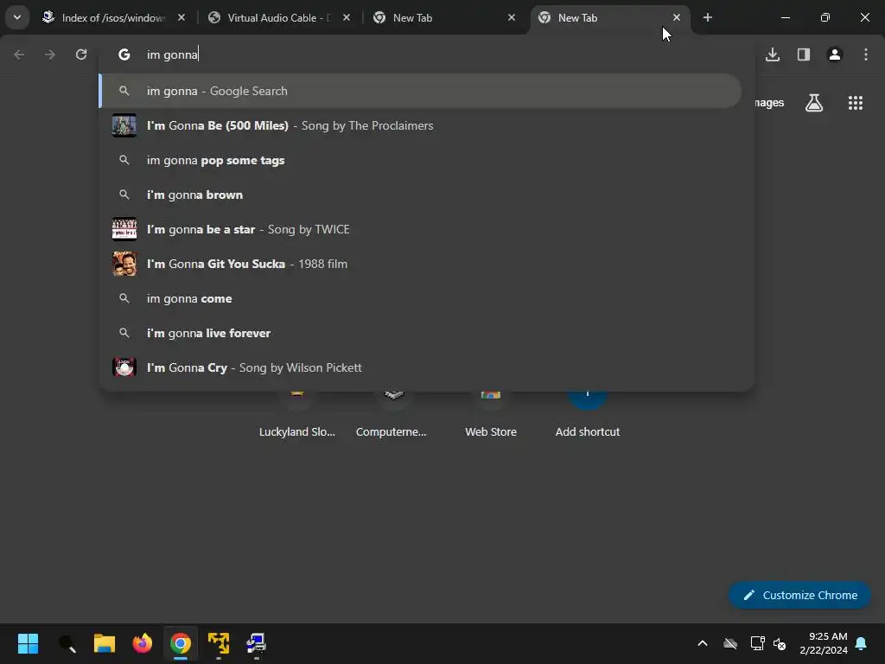Close the active New Tab tab
This screenshot has width=885, height=664.
click(x=676, y=17)
